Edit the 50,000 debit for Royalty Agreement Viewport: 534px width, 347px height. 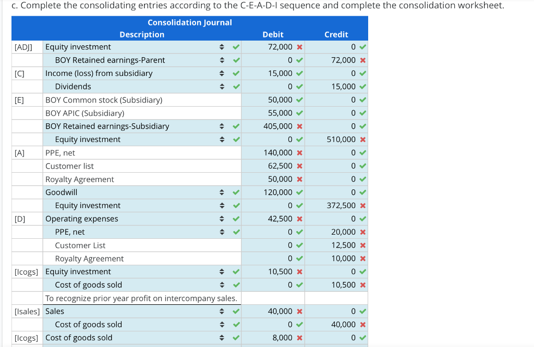(273, 179)
